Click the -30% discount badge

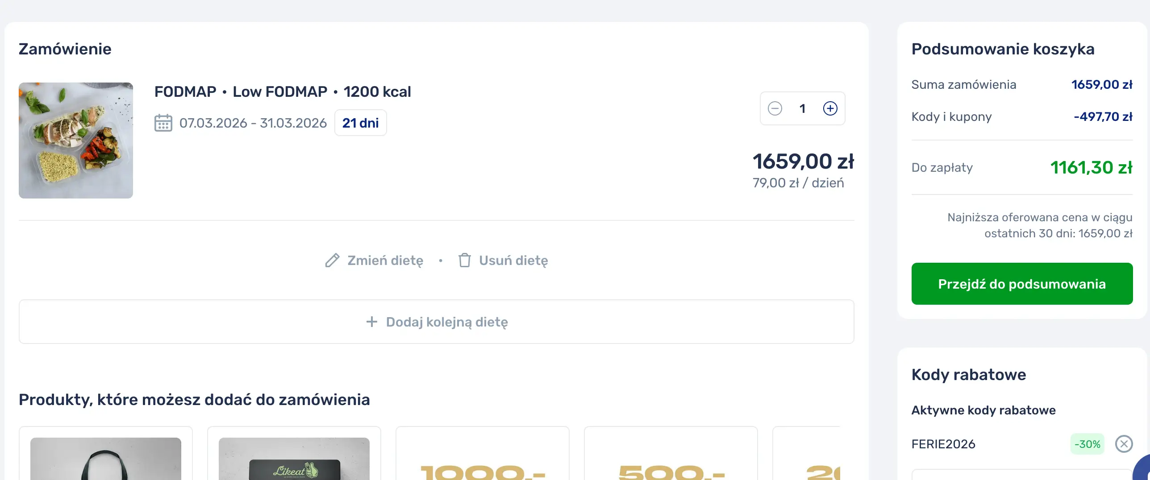point(1087,444)
